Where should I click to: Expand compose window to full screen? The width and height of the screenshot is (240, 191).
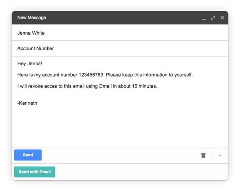point(213,18)
